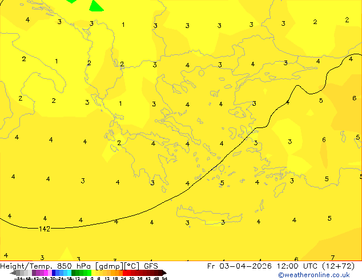Click the gray left arrow end of legend
The image size is (362, 280).
click(x=13, y=273)
